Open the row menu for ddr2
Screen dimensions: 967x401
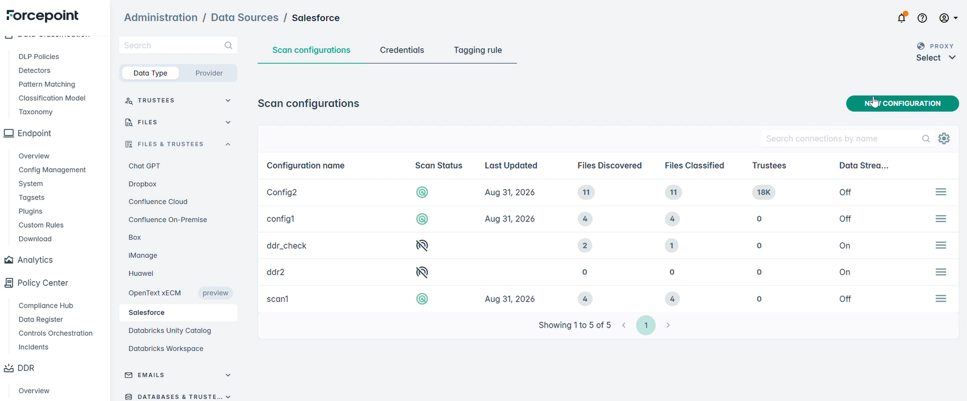(x=941, y=272)
